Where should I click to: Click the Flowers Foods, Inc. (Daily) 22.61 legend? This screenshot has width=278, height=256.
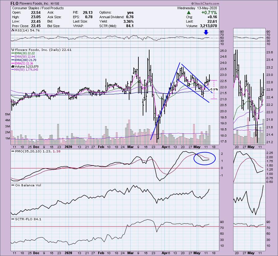(x=43, y=50)
